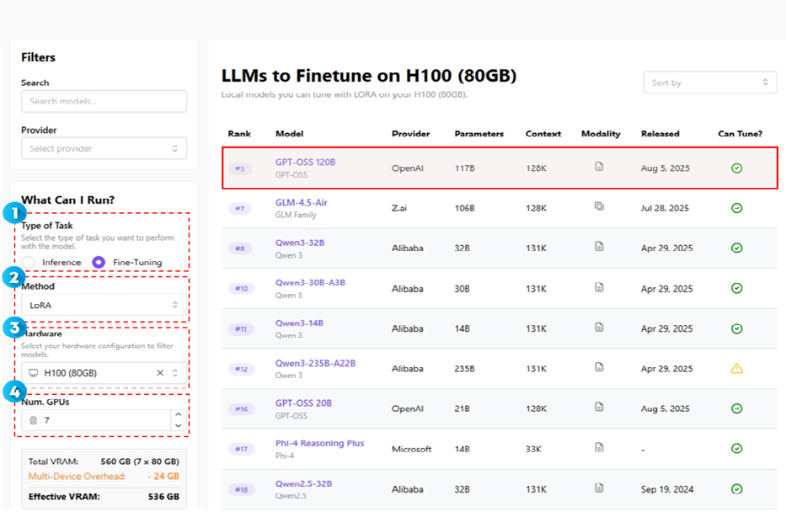The image size is (786, 512).
Task: Decrease the Num. GPUs value by one
Action: (177, 425)
